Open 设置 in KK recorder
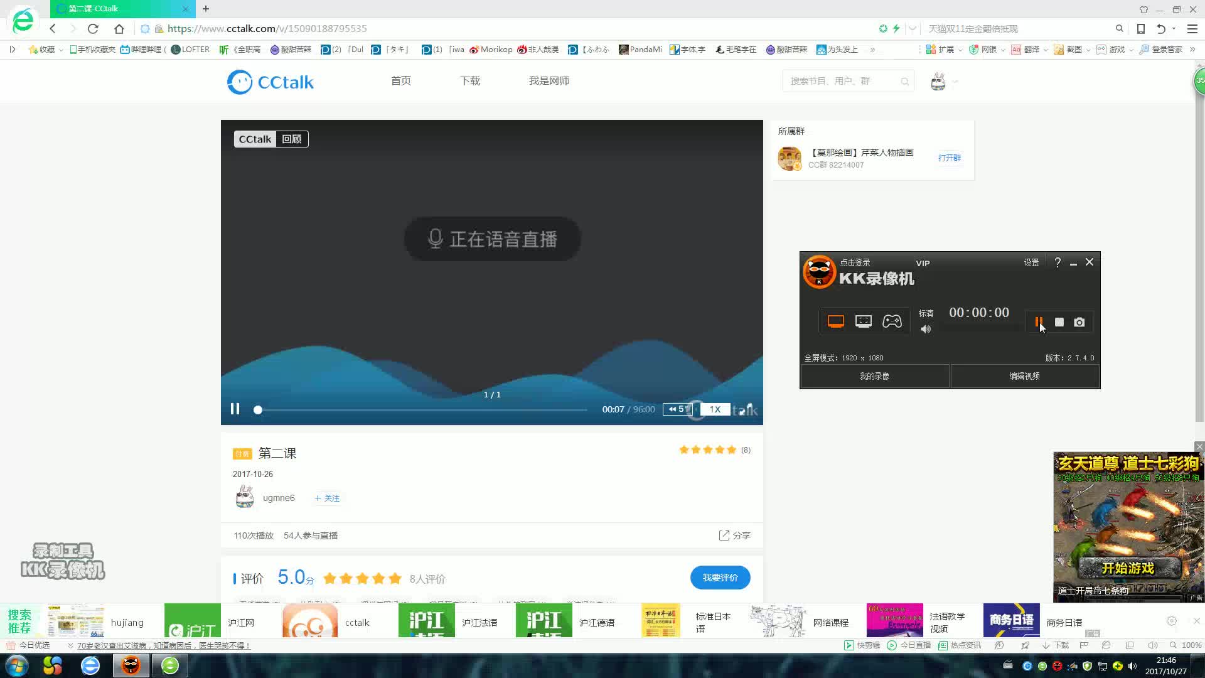The width and height of the screenshot is (1205, 678). tap(1031, 262)
